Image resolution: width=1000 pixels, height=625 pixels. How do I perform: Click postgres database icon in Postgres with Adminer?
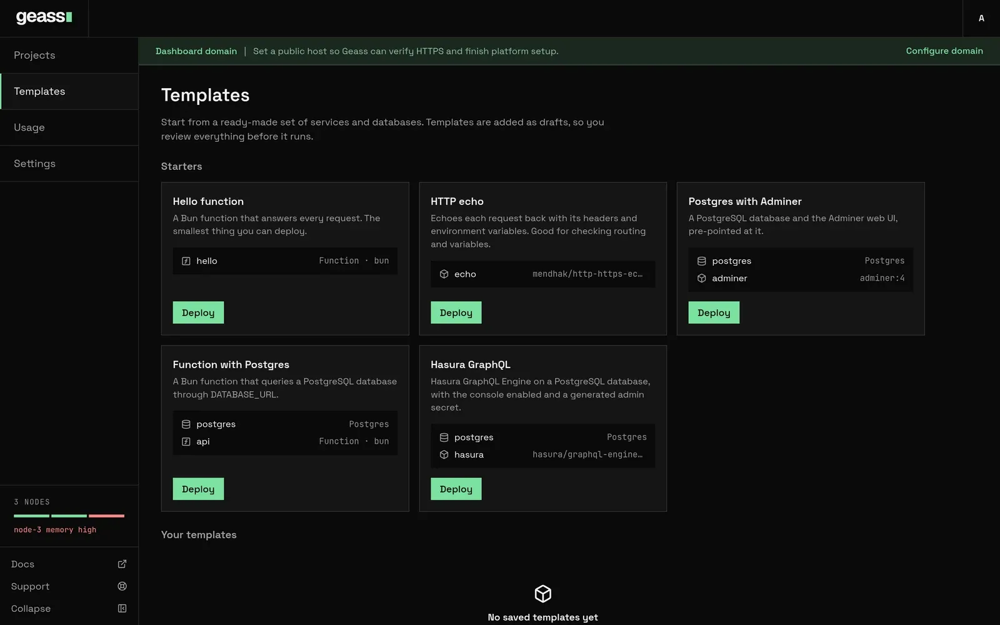pyautogui.click(x=701, y=261)
